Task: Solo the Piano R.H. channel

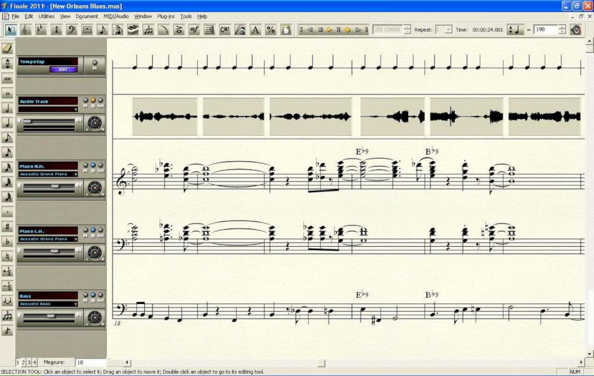Action: [x=93, y=165]
